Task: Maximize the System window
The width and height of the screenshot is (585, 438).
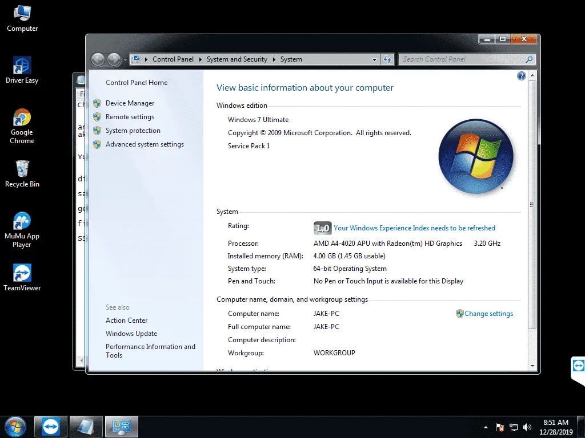Action: 503,39
